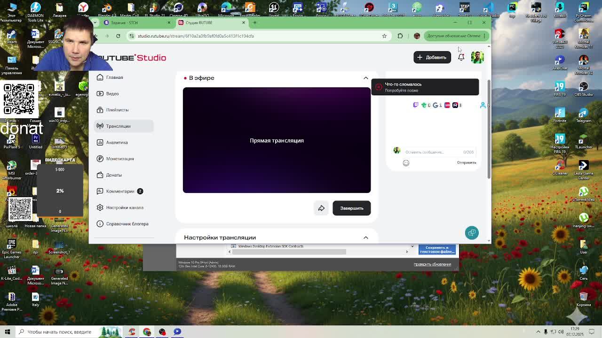602x338 pixels.
Task: Click the share stream arrow icon
Action: [321, 208]
